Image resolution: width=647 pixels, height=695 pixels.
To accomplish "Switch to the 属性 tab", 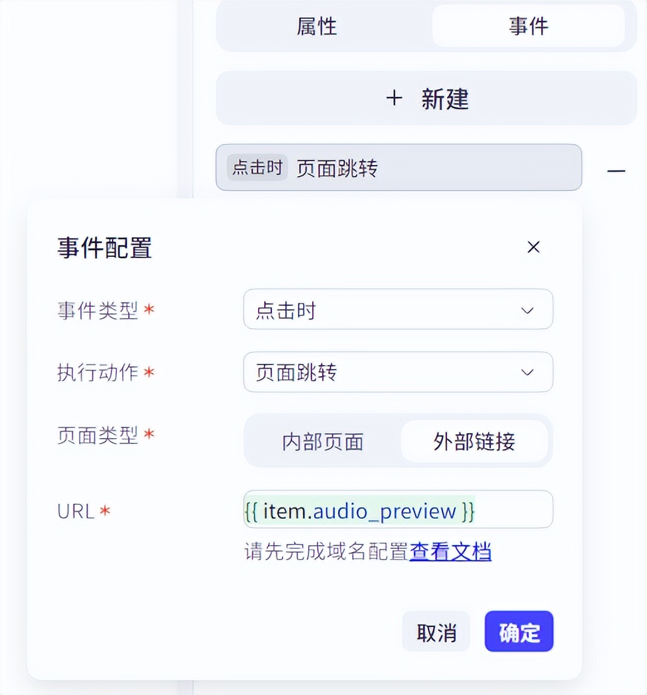I will click(x=318, y=27).
